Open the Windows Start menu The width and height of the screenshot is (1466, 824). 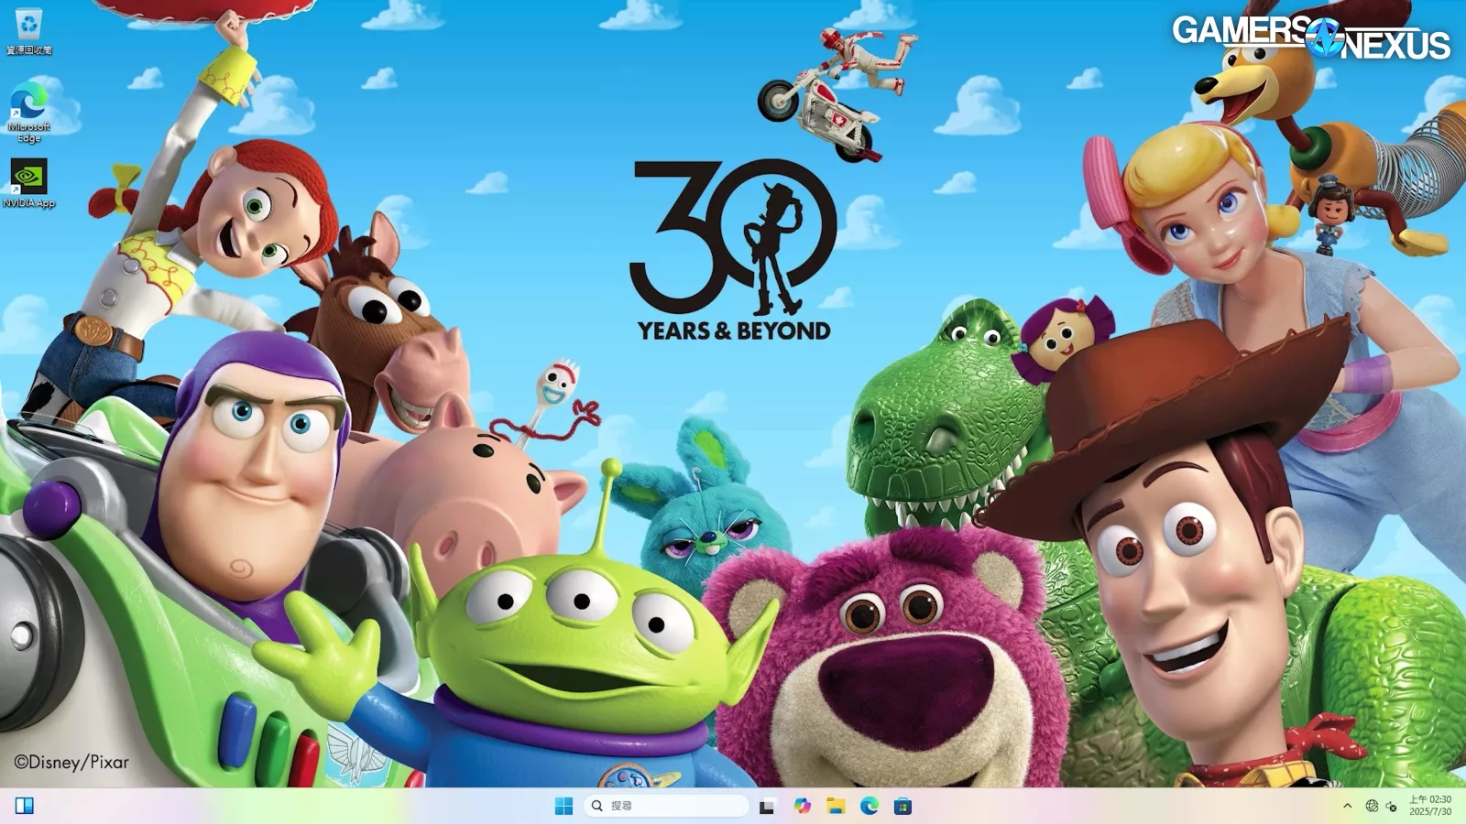coord(563,806)
